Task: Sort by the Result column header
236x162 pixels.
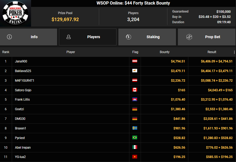Action: 212,52
